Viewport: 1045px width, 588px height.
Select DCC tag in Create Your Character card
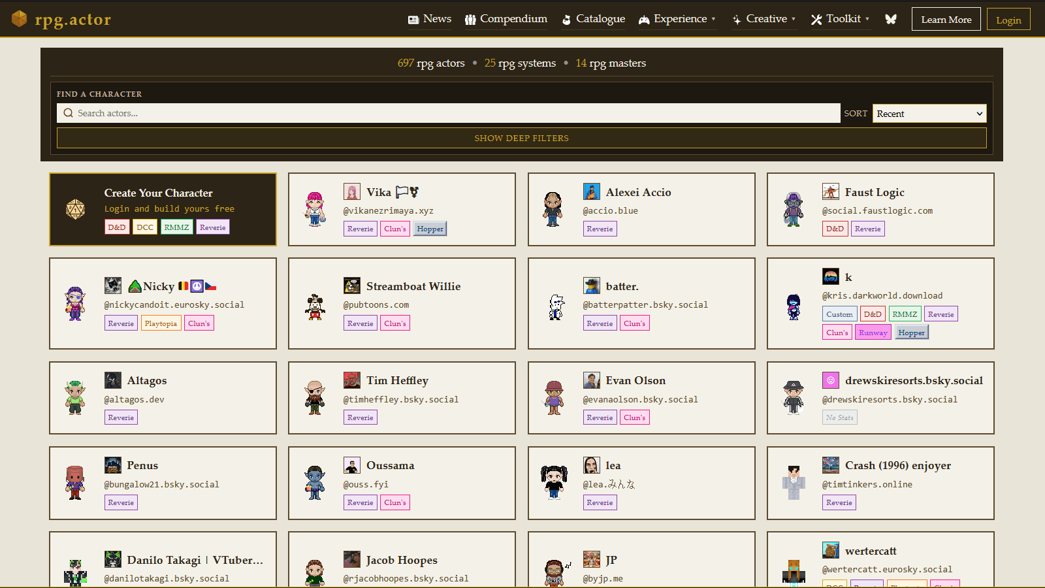[145, 227]
